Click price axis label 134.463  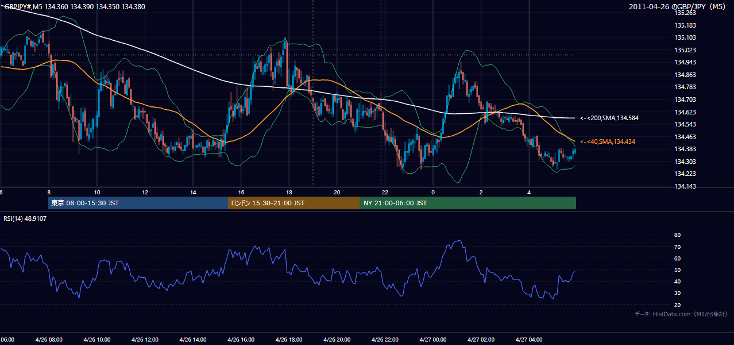click(x=685, y=137)
